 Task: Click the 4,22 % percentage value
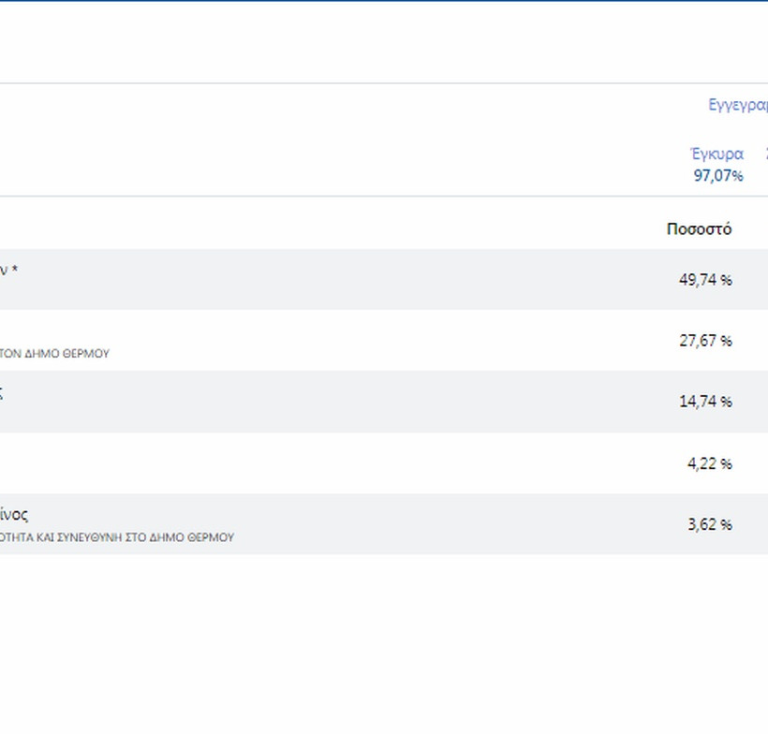pyautogui.click(x=709, y=463)
